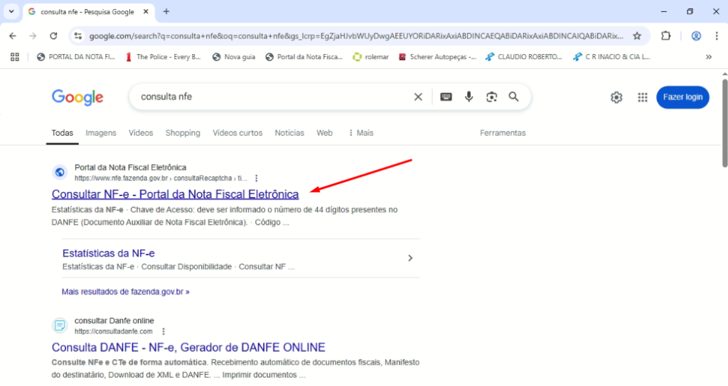728x386 pixels.
Task: Open Chrome three-dot menu
Action: pyautogui.click(x=717, y=36)
